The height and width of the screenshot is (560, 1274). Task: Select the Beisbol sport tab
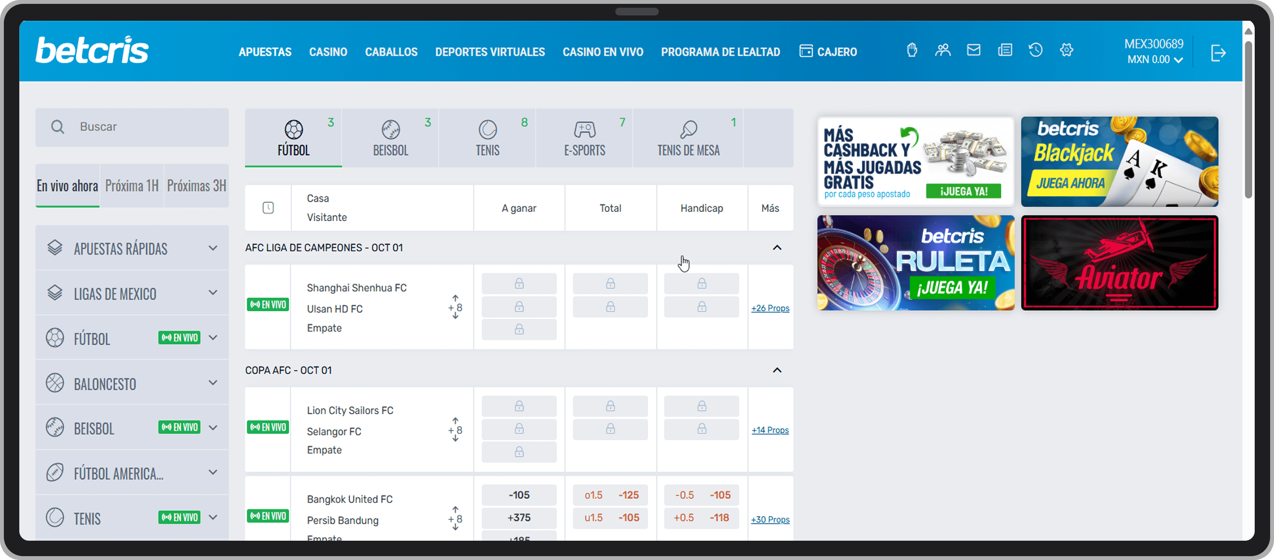[x=390, y=138]
